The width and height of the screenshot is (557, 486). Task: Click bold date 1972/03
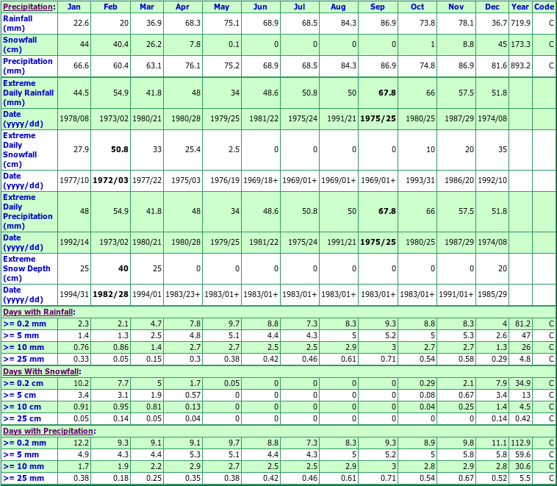click(110, 181)
